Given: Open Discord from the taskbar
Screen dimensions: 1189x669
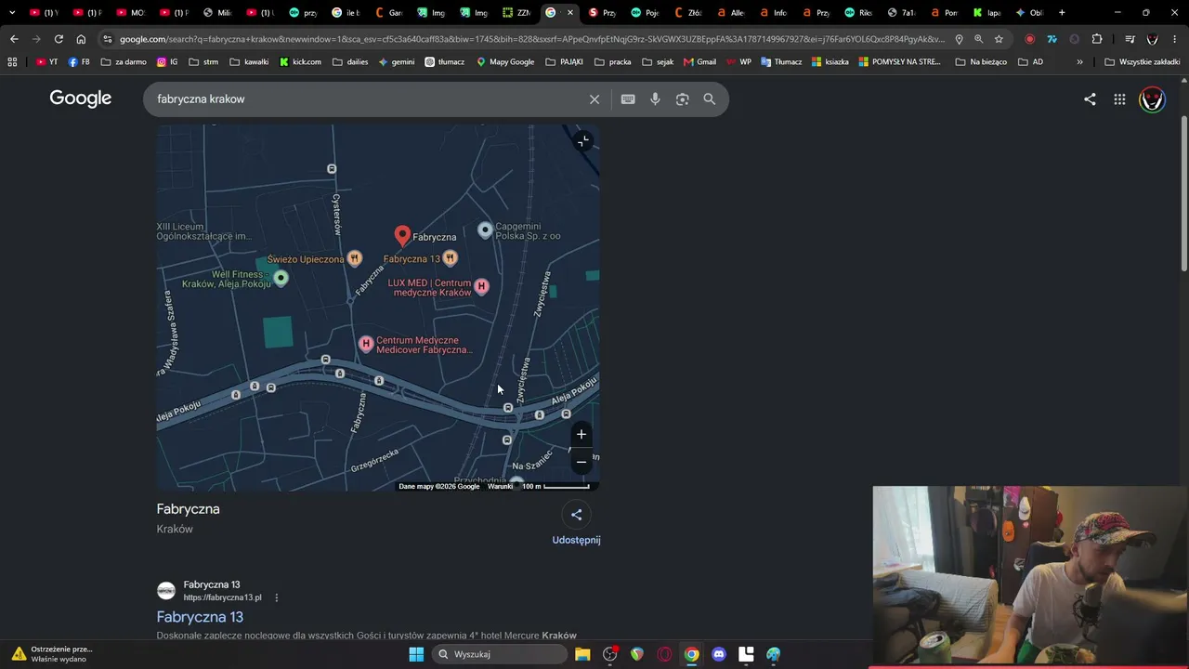Looking at the screenshot, I should (718, 654).
